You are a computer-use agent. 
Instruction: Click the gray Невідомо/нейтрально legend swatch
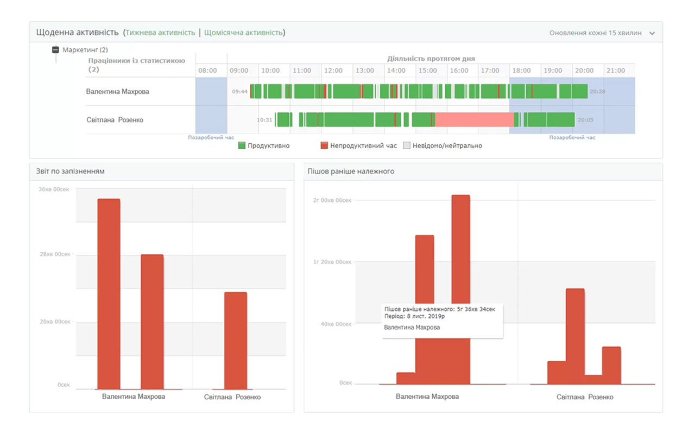click(407, 145)
